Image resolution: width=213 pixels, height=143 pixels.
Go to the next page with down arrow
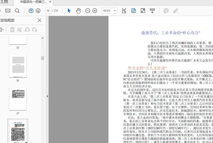pos(39,11)
